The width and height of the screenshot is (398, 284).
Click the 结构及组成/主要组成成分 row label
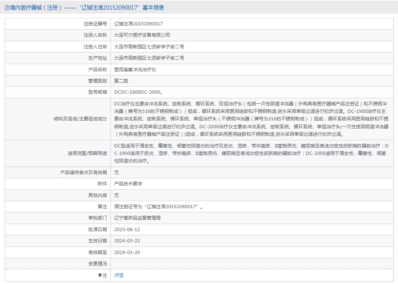click(80, 119)
